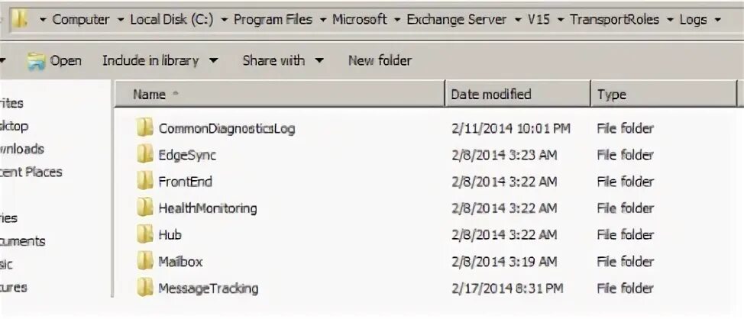The image size is (744, 319).
Task: Sort by the Name column header
Action: (x=150, y=95)
